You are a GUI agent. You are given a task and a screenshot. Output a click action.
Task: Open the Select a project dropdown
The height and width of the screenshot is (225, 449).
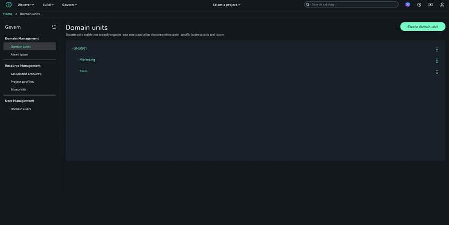coord(226,5)
